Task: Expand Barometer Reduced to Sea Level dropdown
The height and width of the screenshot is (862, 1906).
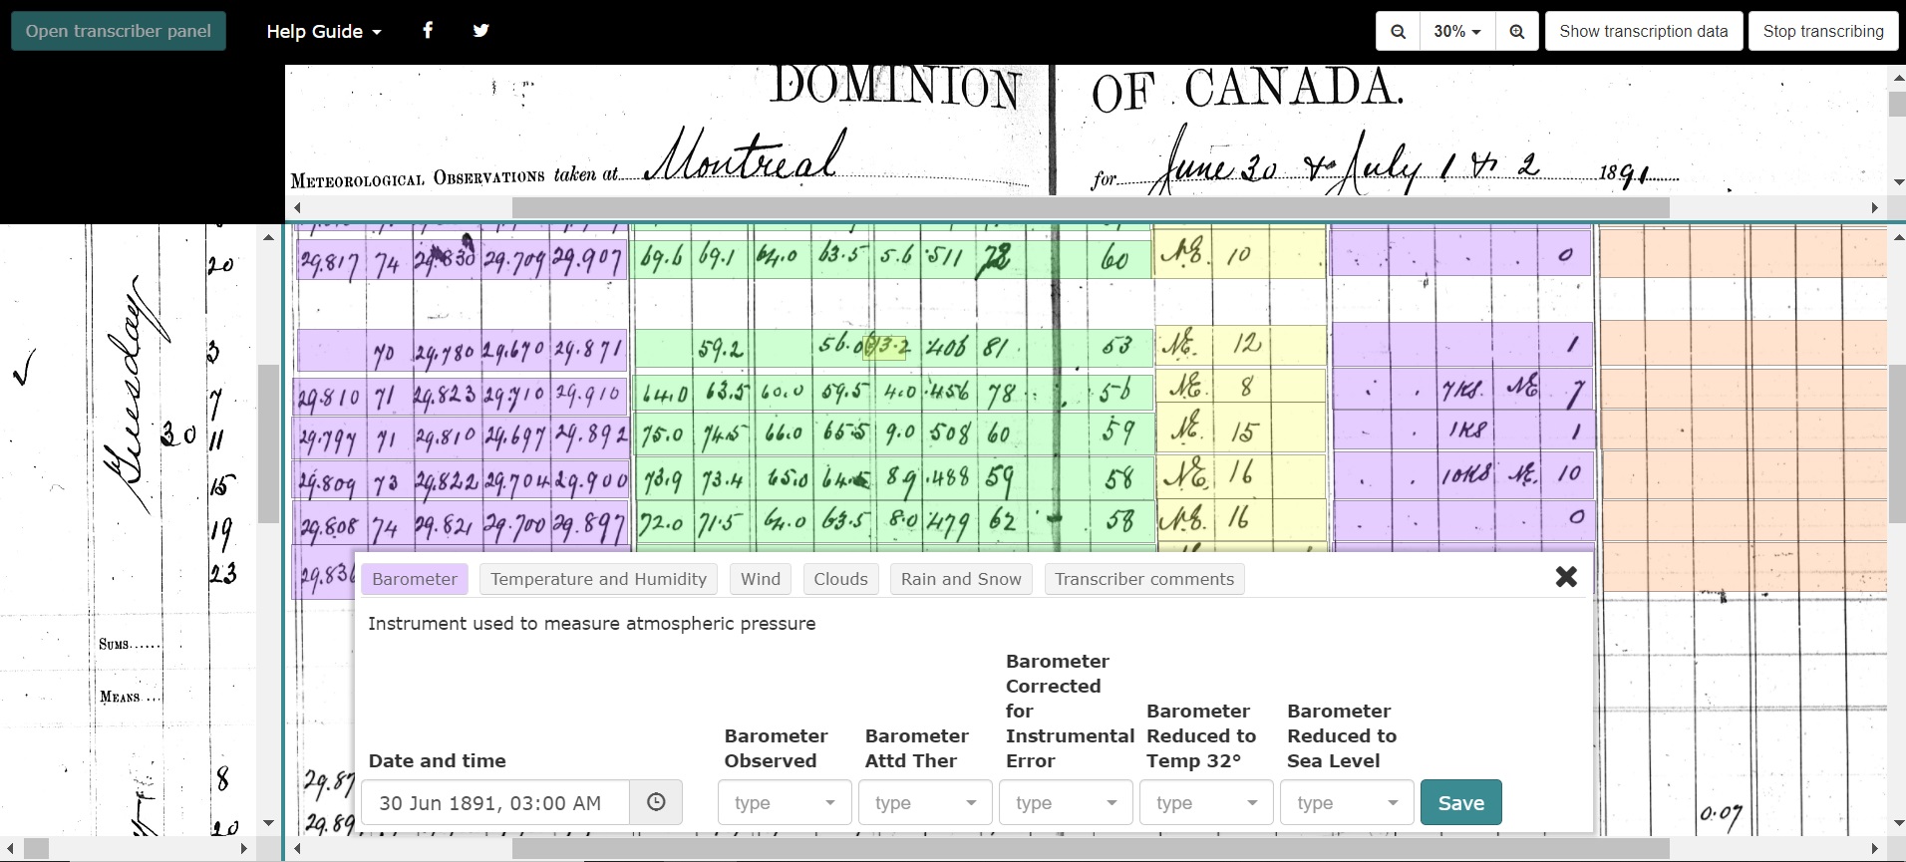Action: pos(1347,802)
